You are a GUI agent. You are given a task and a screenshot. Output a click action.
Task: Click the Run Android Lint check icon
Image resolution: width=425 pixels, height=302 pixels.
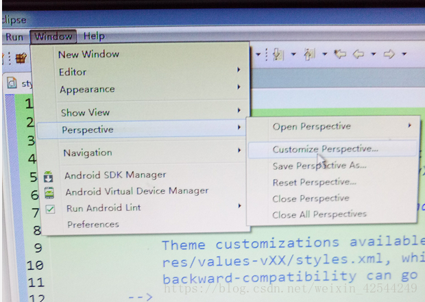(51, 209)
